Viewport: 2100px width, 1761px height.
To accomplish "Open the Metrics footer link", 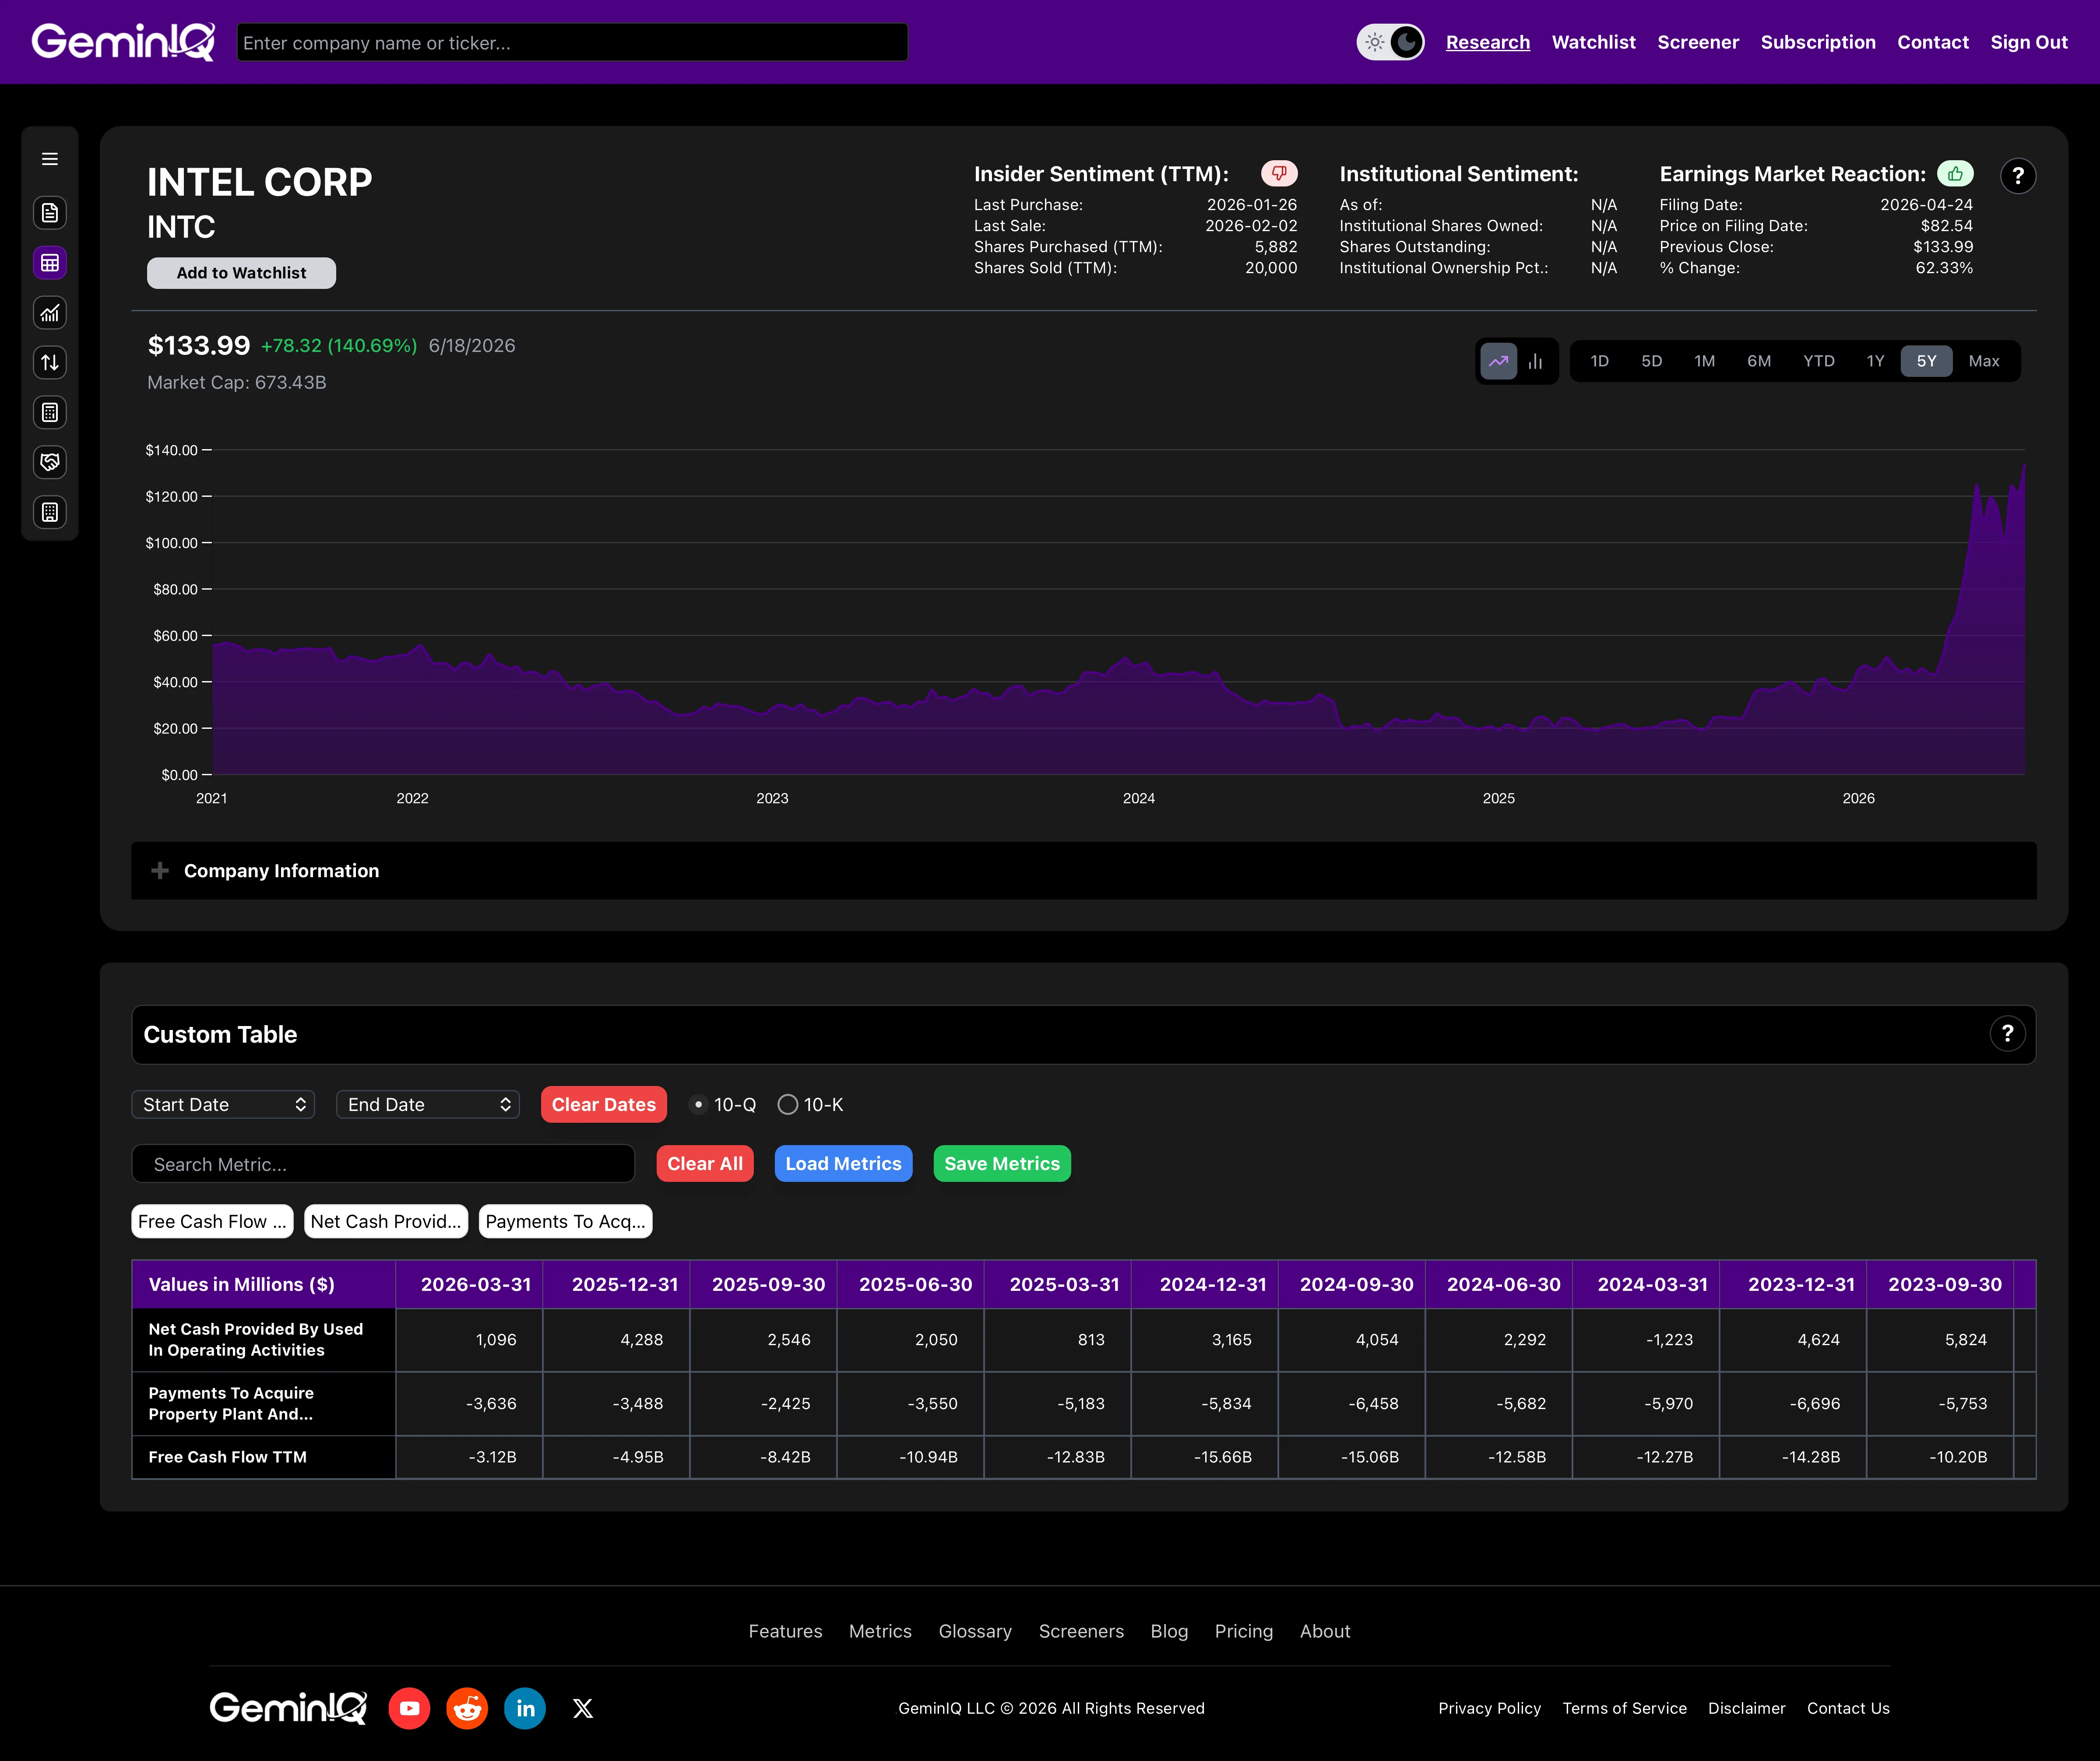I will click(x=880, y=1631).
